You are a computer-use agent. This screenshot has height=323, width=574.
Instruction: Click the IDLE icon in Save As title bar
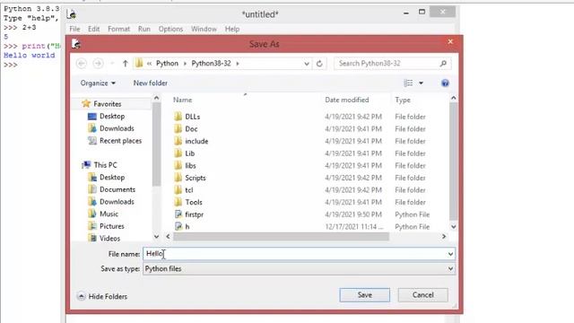click(75, 44)
